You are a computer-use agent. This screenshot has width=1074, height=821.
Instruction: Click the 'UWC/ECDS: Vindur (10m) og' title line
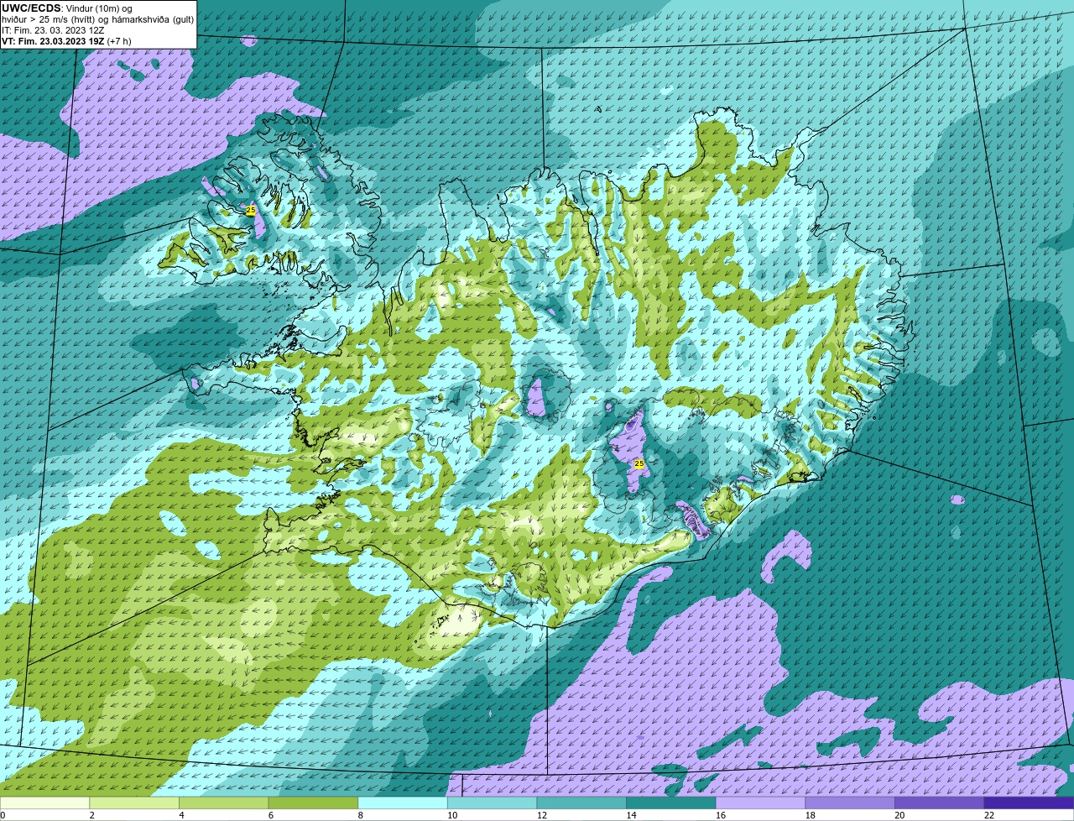click(67, 8)
